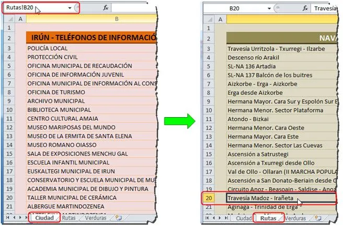
Task: Click Select All corner in left worksheet
Action: [9, 19]
